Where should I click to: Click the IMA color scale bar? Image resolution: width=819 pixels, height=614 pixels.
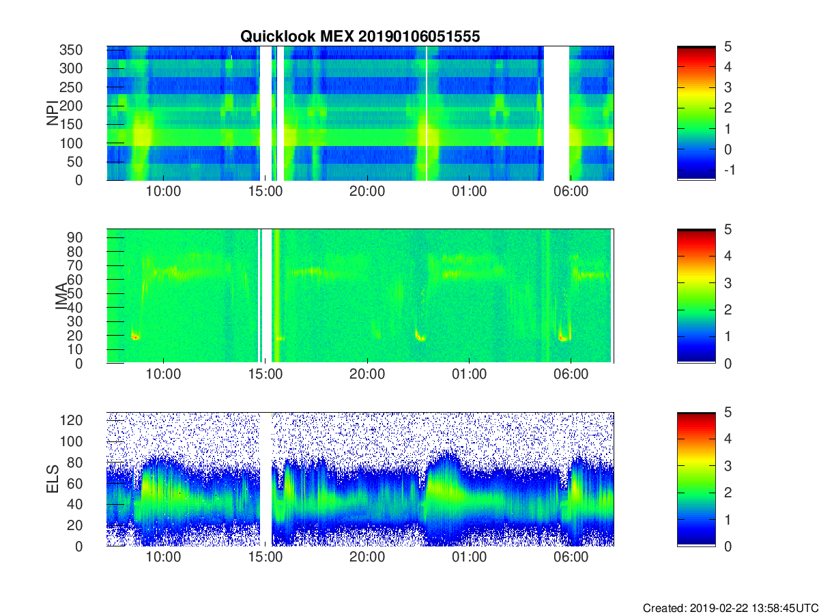696,296
